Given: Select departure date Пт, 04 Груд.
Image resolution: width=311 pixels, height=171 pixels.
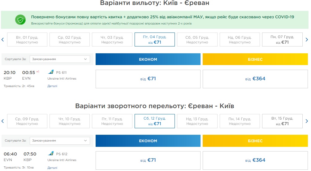Looking at the screenshot, I should [155, 39].
